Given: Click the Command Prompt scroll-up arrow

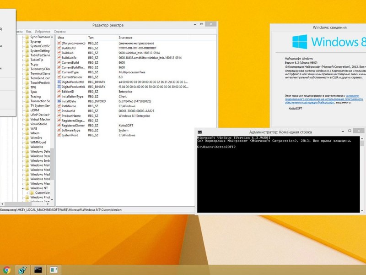Looking at the screenshot, I should 362,138.
